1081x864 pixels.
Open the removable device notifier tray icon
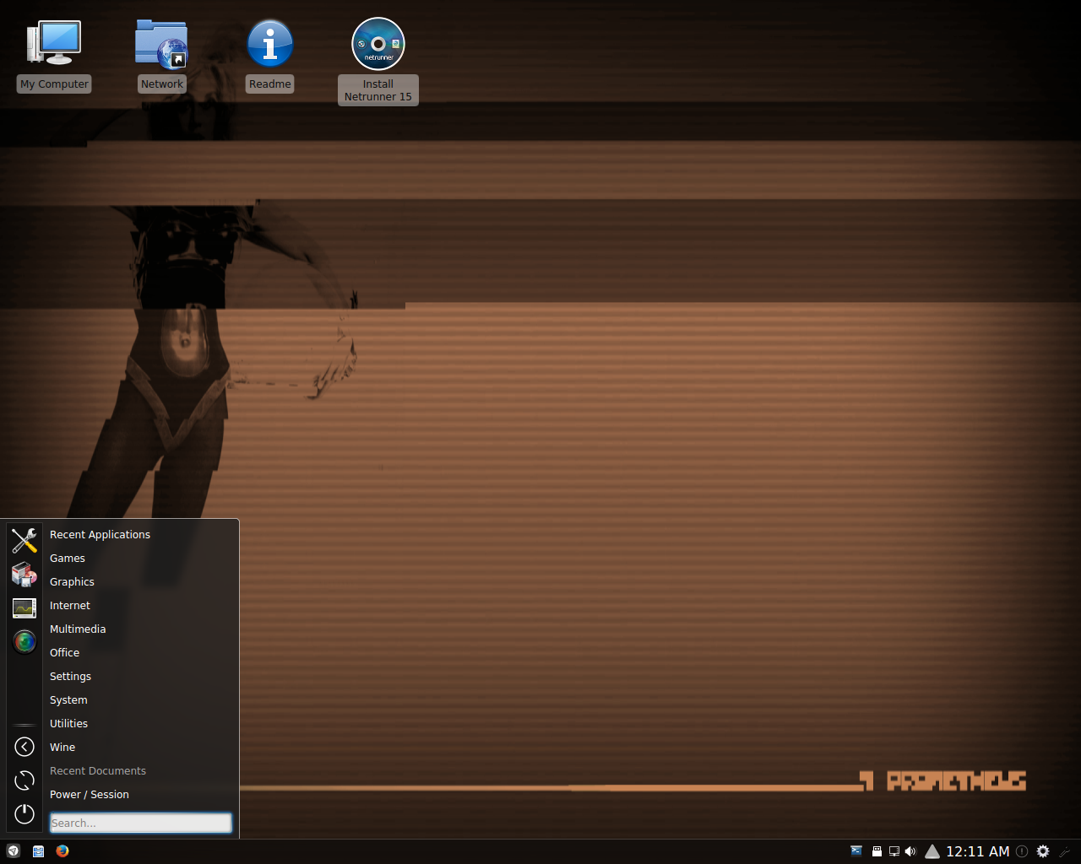877,851
